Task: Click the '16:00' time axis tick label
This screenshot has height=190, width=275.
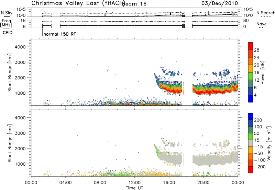Action: tap(169, 183)
